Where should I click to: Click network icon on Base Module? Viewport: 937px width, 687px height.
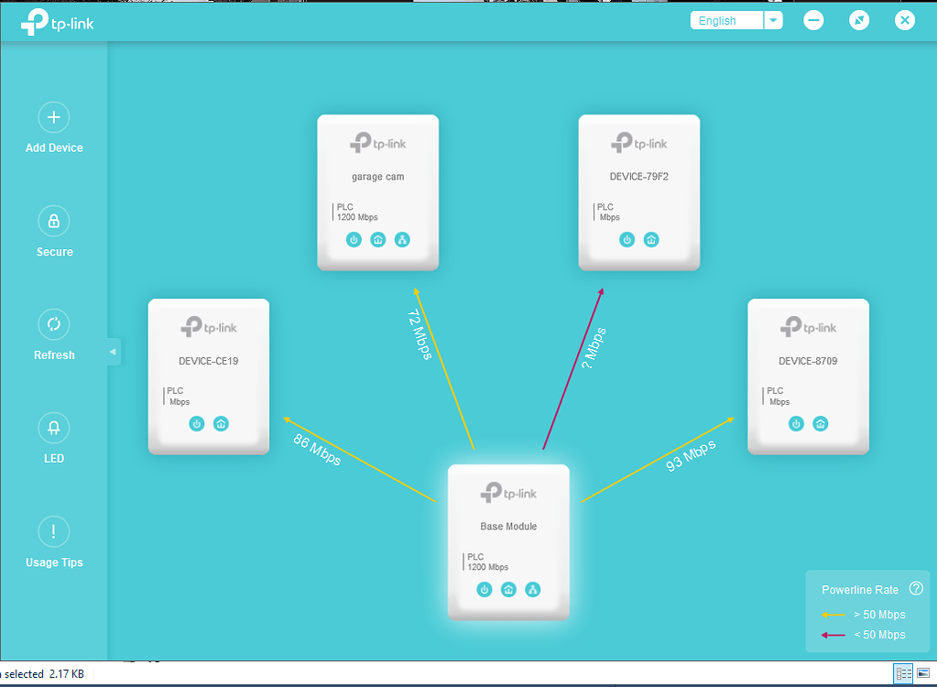tap(533, 590)
